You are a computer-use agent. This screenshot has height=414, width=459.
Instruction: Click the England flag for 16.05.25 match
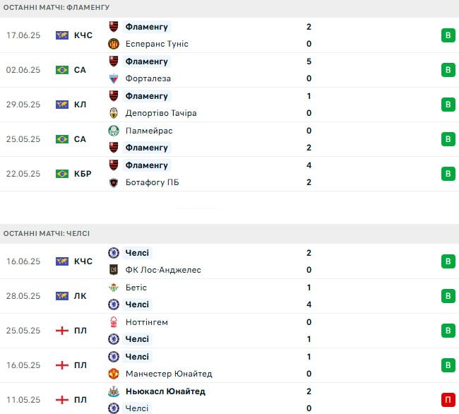pos(62,365)
